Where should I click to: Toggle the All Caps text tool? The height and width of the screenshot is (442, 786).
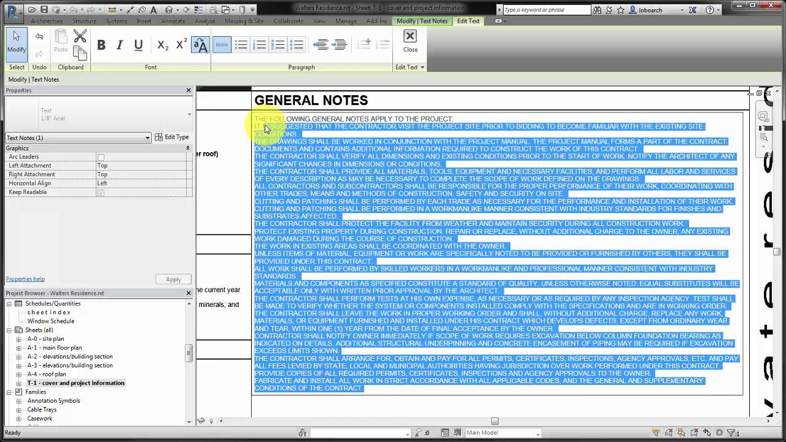[200, 44]
